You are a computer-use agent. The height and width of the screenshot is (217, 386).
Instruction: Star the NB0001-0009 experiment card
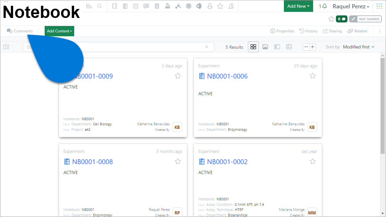(x=178, y=76)
